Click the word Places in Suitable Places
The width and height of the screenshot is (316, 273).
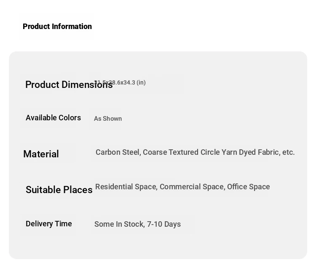(78, 190)
